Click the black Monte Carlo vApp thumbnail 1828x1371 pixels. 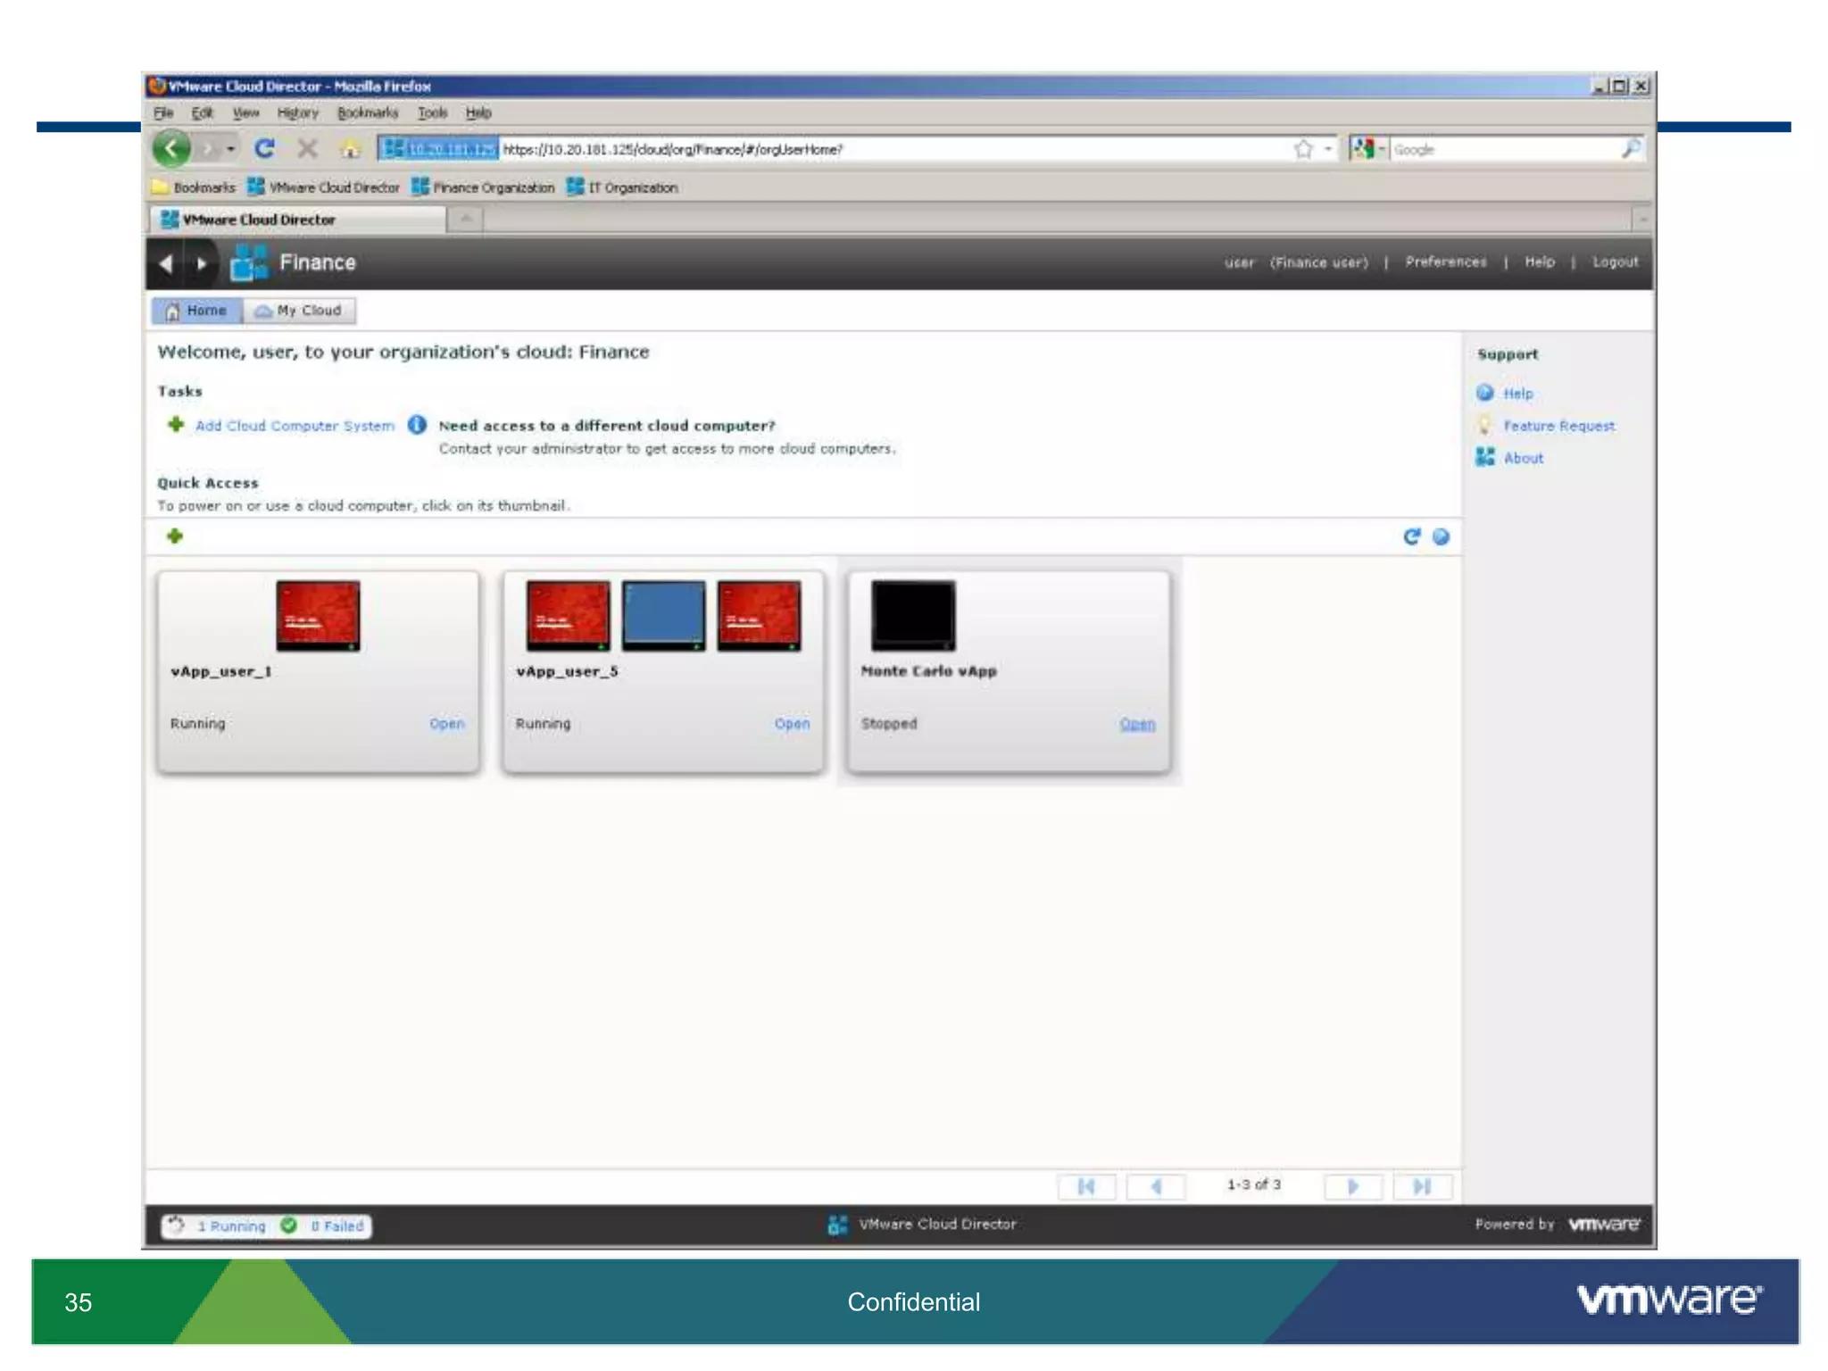(x=913, y=616)
